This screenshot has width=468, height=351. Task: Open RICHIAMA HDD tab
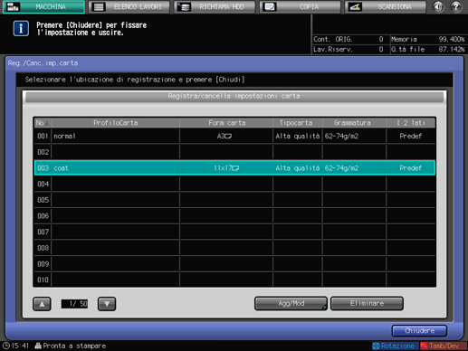[x=215, y=6]
